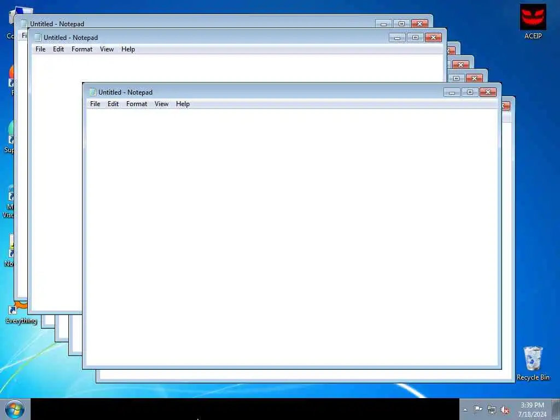Click the muted volume tray icon

(x=505, y=410)
